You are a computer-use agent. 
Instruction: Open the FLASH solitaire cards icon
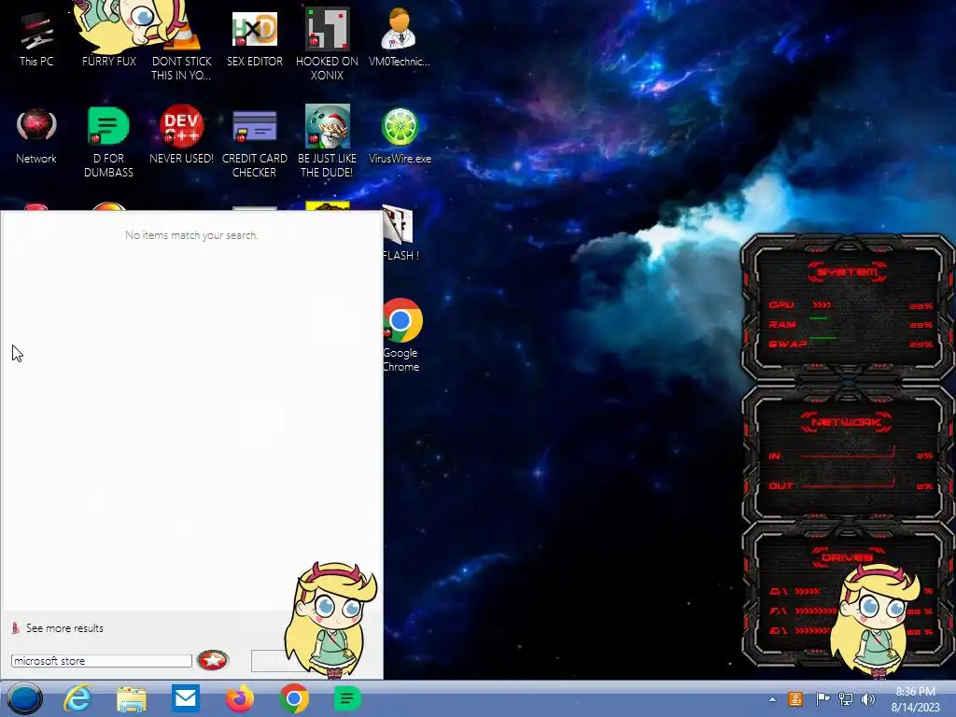400,234
